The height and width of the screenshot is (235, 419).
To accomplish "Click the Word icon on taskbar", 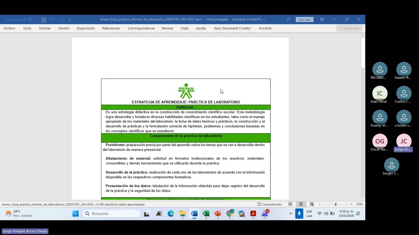I will pyautogui.click(x=194, y=213).
